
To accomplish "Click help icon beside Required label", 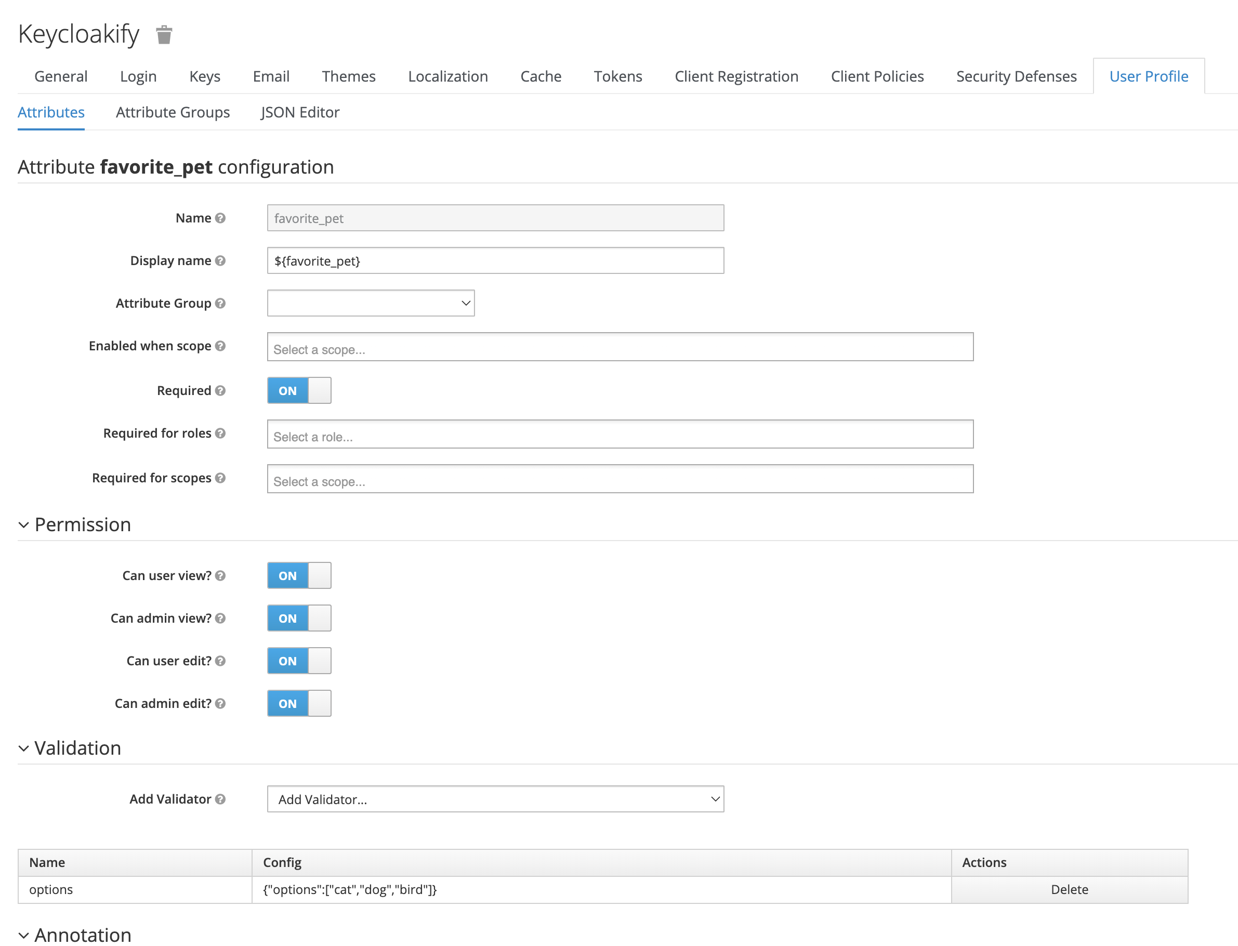I will tap(220, 391).
